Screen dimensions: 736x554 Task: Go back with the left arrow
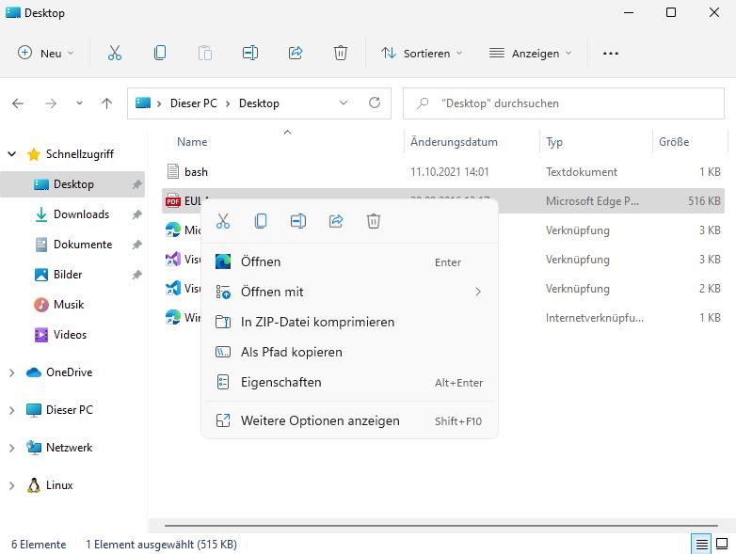point(18,103)
